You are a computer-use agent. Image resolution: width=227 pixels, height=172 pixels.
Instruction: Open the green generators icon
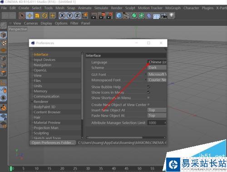pyautogui.click(x=134, y=15)
